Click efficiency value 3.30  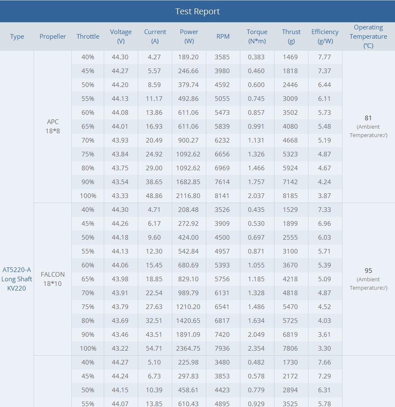pos(324,348)
